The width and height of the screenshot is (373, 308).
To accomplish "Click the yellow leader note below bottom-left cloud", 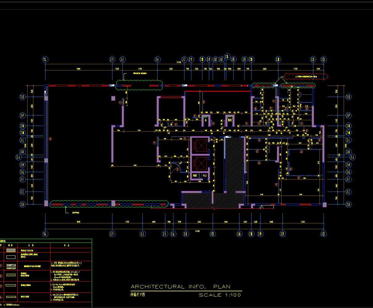I will (75, 213).
